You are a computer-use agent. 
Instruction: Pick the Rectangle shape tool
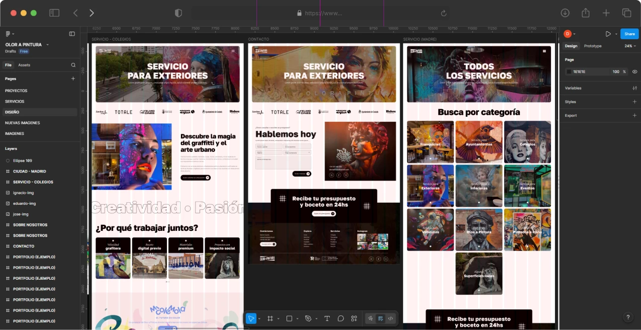coord(289,318)
